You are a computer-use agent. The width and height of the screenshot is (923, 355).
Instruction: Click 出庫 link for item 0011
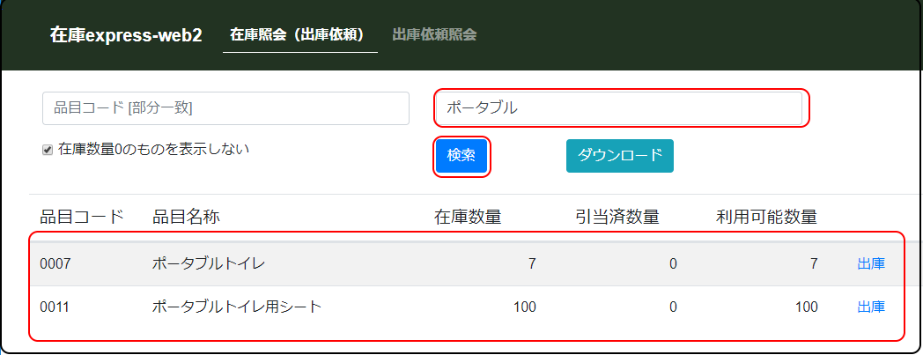click(871, 307)
